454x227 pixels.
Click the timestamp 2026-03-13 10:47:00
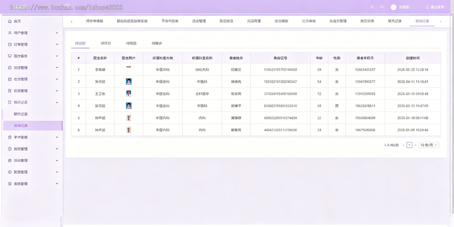click(x=413, y=106)
